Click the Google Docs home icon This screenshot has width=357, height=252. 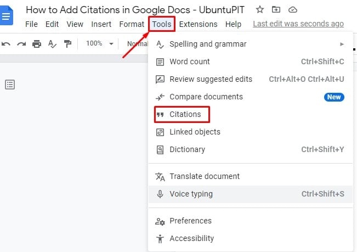[6, 15]
